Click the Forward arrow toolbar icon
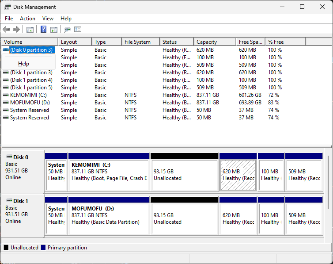The image size is (333, 264). pyautogui.click(x=16, y=30)
